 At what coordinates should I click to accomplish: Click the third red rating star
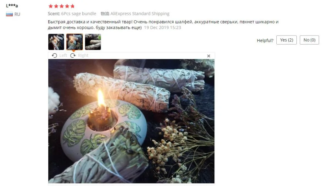click(62, 6)
